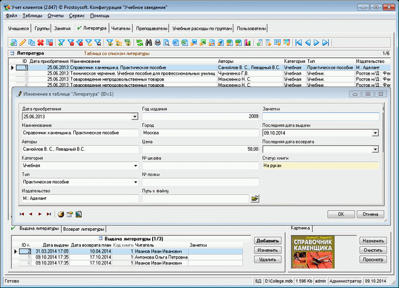Viewport: 399px width, 288px height.
Task: Switch to the Читатели tab
Action: (x=121, y=29)
